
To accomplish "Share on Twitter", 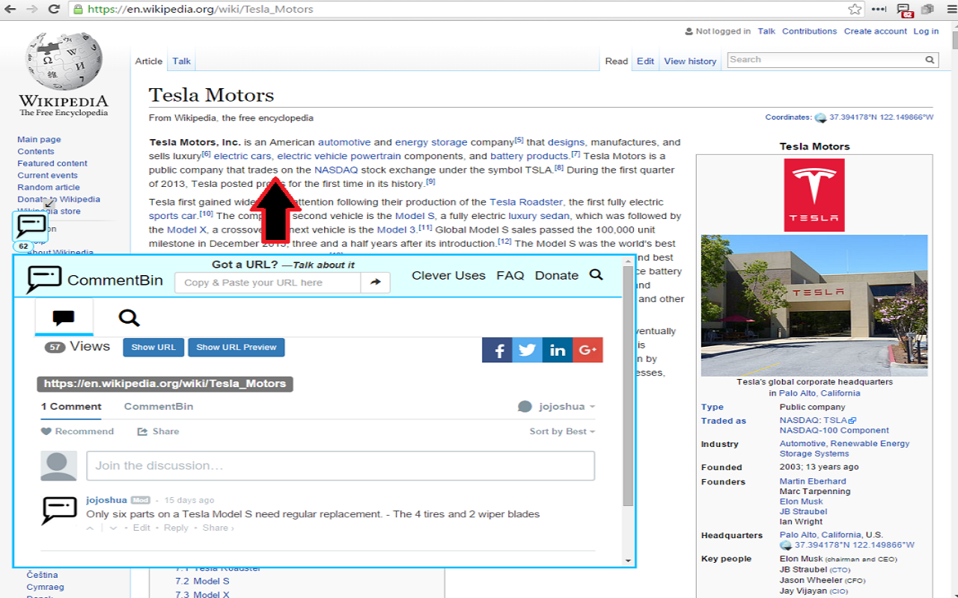I will click(527, 350).
